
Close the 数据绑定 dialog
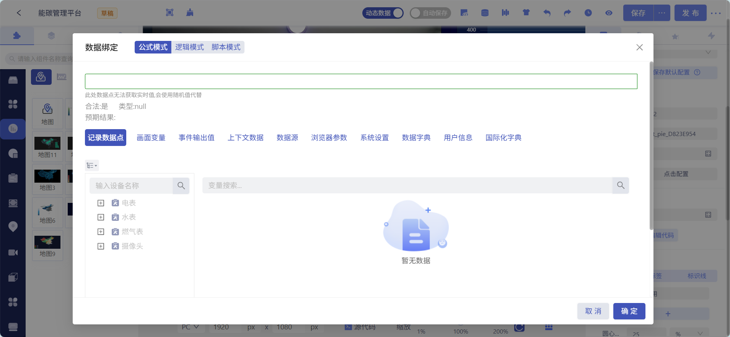[639, 47]
